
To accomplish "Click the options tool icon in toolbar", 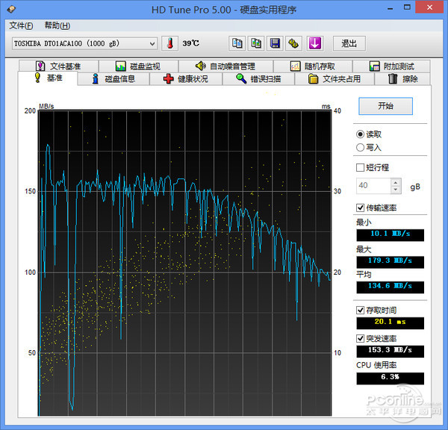I will point(294,43).
